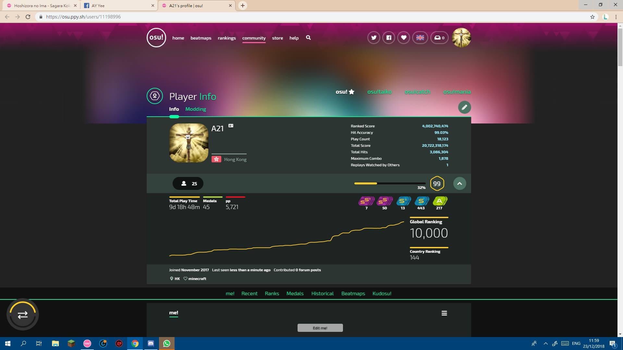Open Chrome's three-dot menu

pyautogui.click(x=616, y=17)
